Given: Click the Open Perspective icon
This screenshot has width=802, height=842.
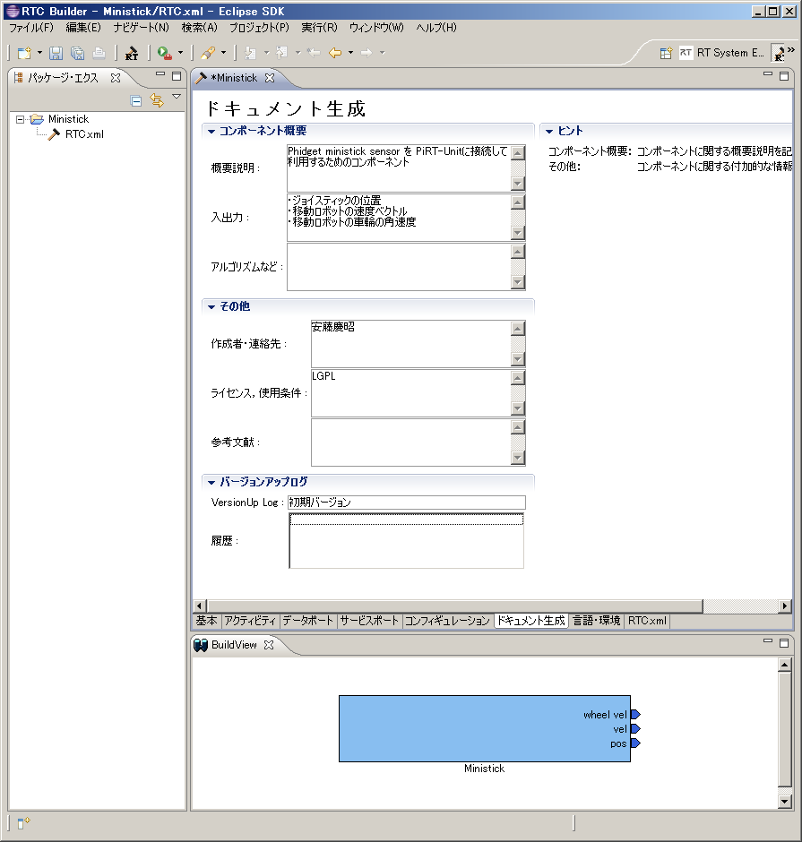Looking at the screenshot, I should [666, 53].
